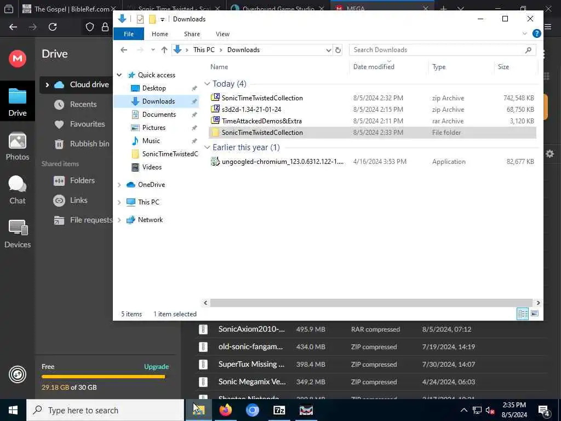Viewport: 561px width, 421px height.
Task: Switch to details view layout icon
Action: coord(522,314)
